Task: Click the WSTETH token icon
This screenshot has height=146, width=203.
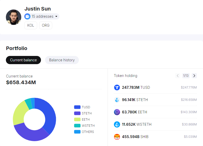Action: click(x=117, y=124)
